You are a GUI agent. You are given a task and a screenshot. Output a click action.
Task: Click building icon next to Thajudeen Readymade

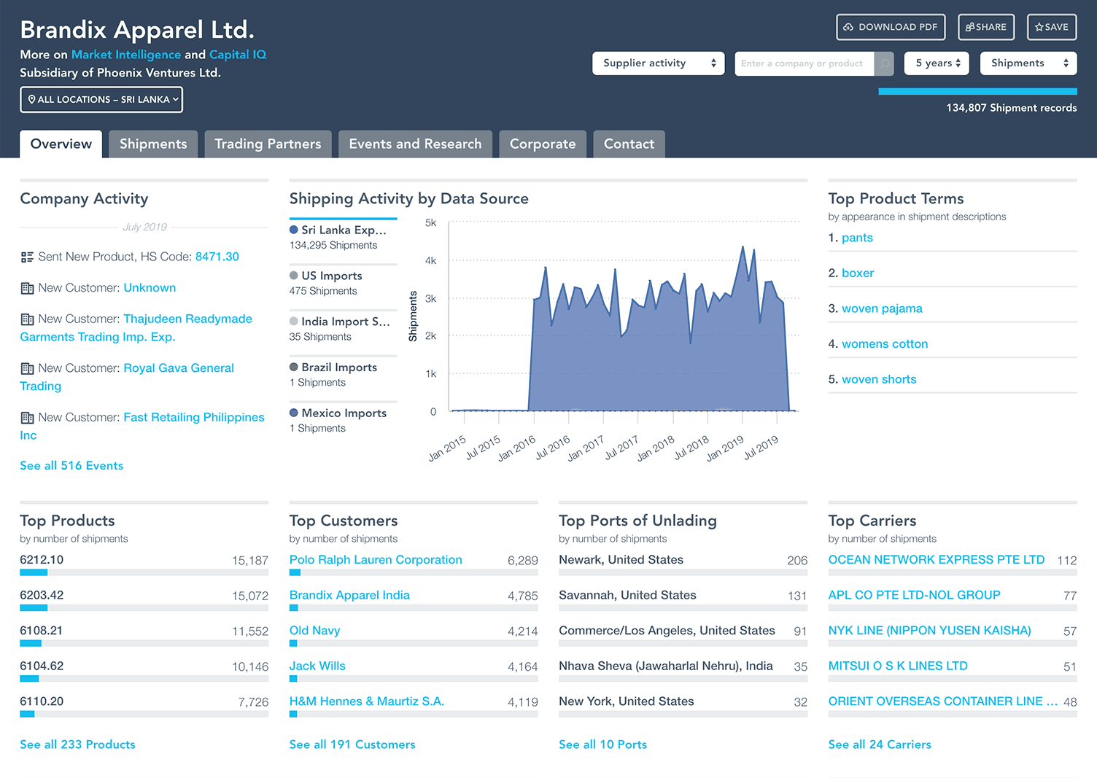[x=27, y=319]
